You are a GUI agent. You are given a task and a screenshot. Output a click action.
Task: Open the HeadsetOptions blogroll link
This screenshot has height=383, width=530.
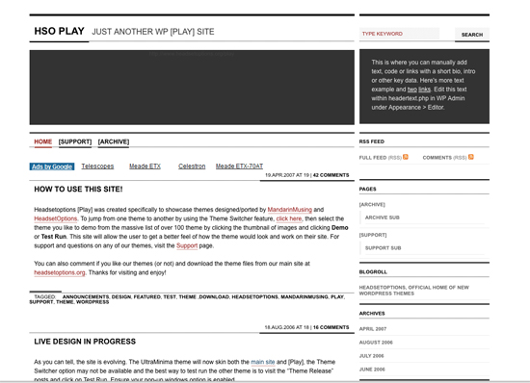pyautogui.click(x=414, y=291)
